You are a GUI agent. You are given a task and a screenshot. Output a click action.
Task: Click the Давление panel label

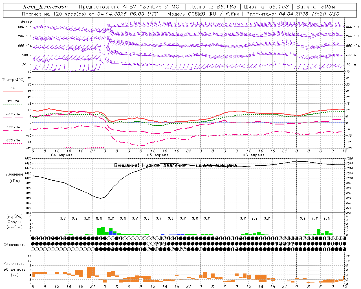tap(15, 174)
